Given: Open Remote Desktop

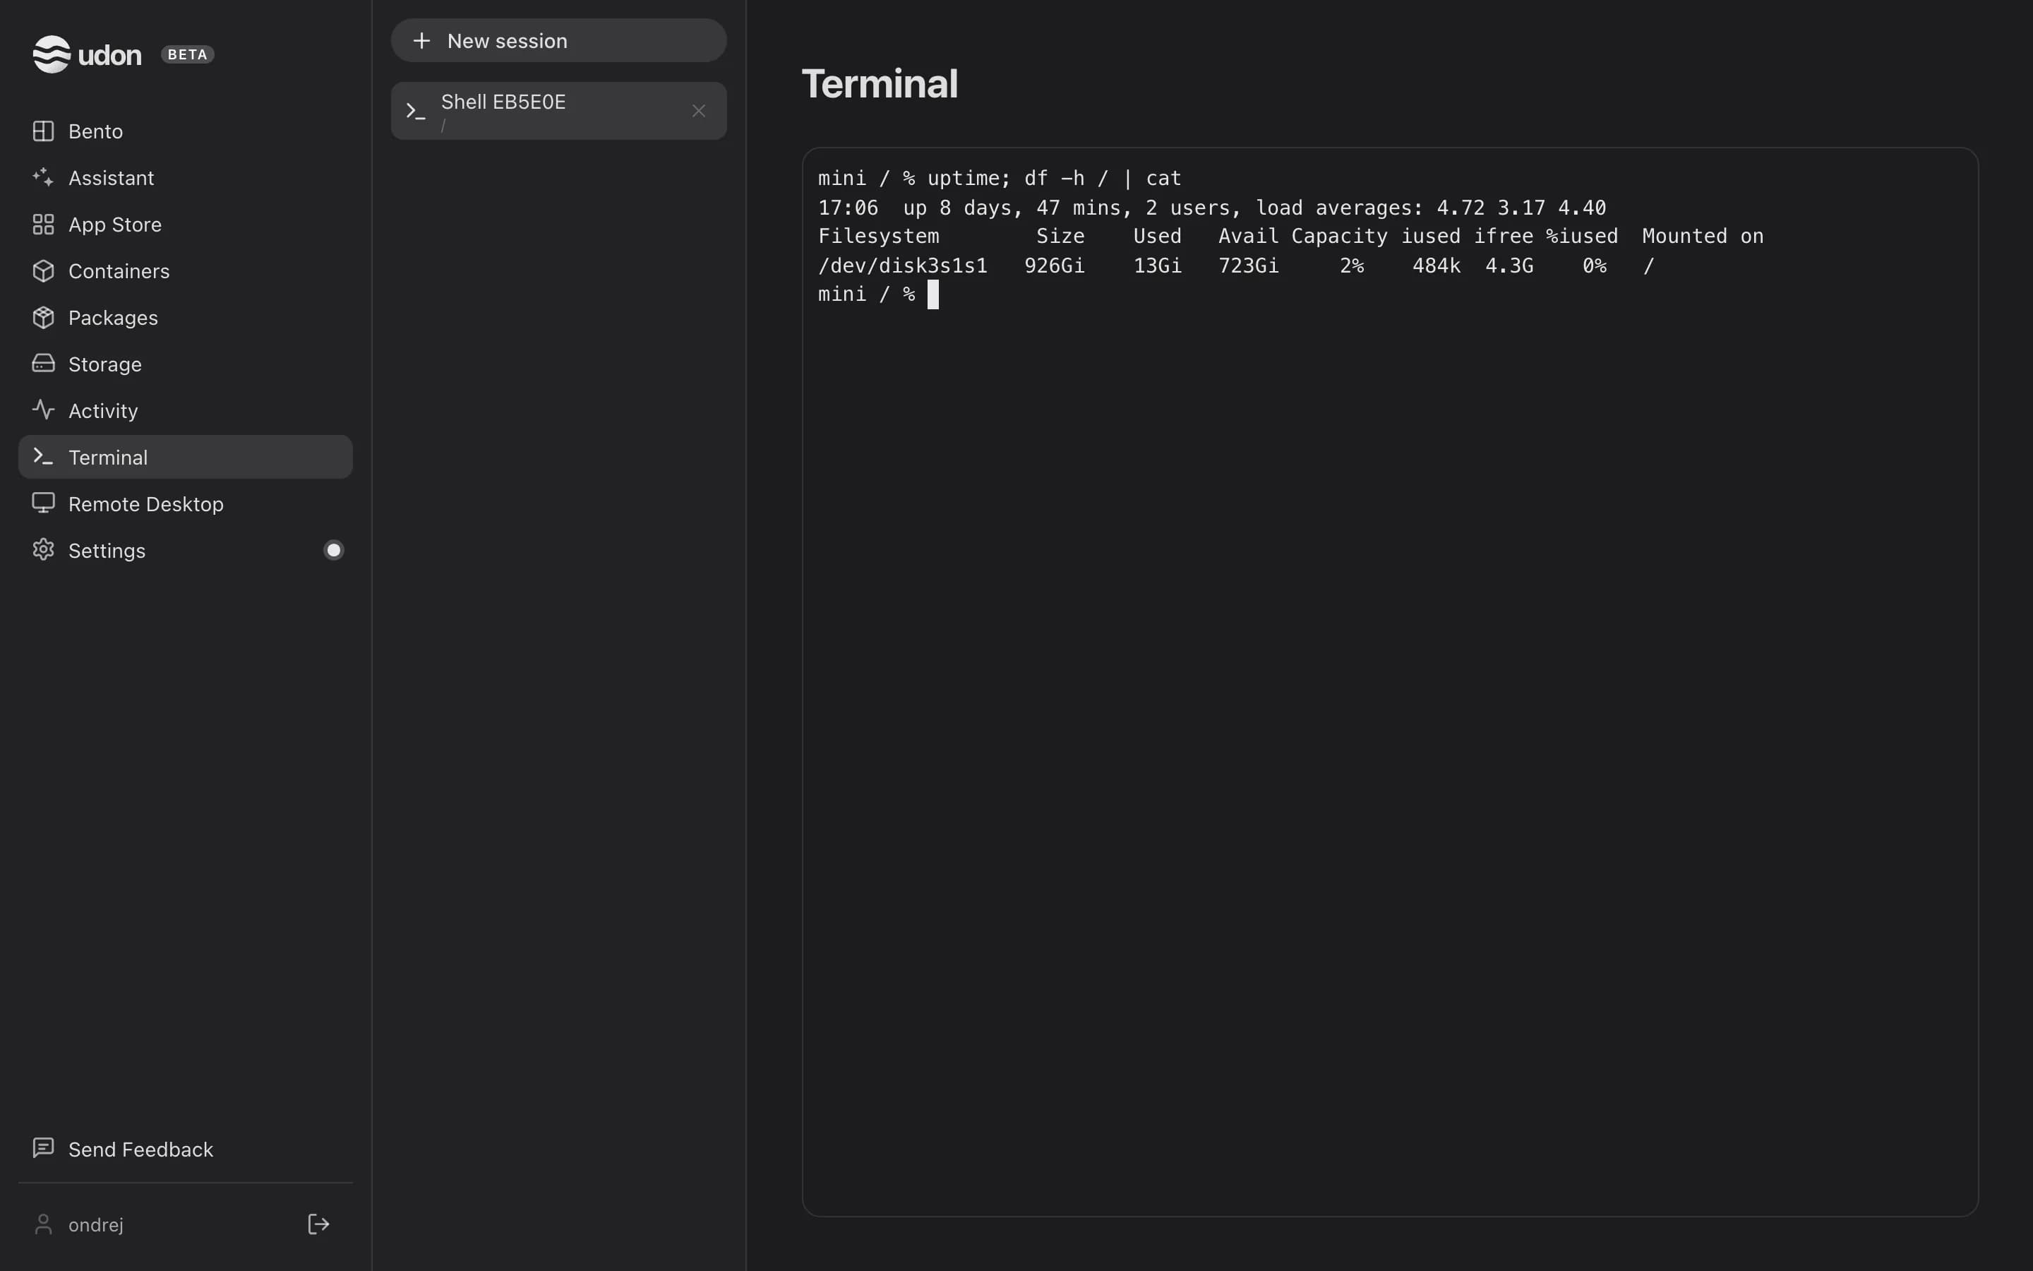Looking at the screenshot, I should coord(186,503).
